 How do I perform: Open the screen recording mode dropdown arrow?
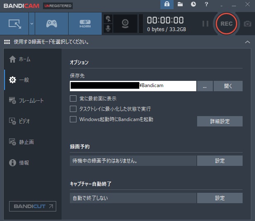point(32,24)
